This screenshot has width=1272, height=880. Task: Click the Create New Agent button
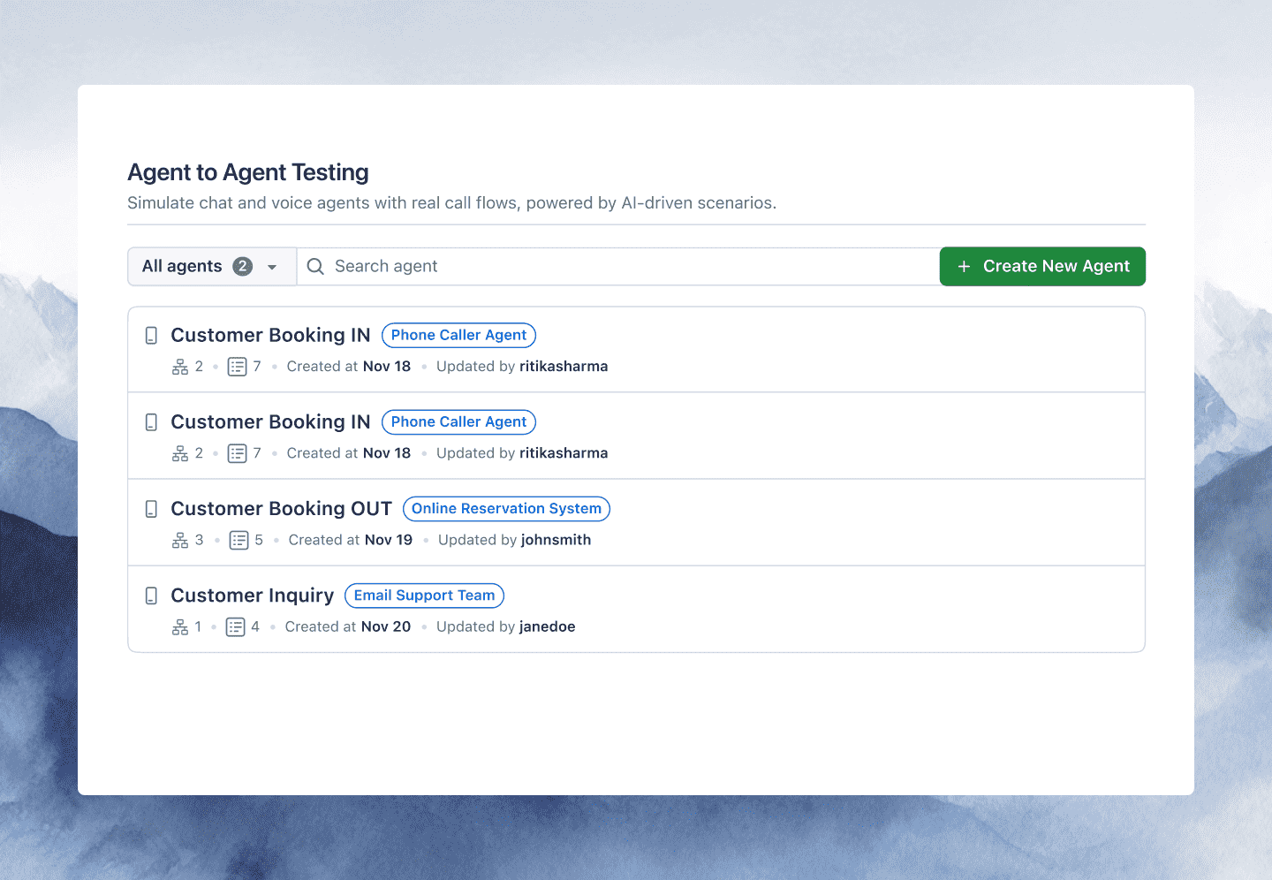(1042, 267)
